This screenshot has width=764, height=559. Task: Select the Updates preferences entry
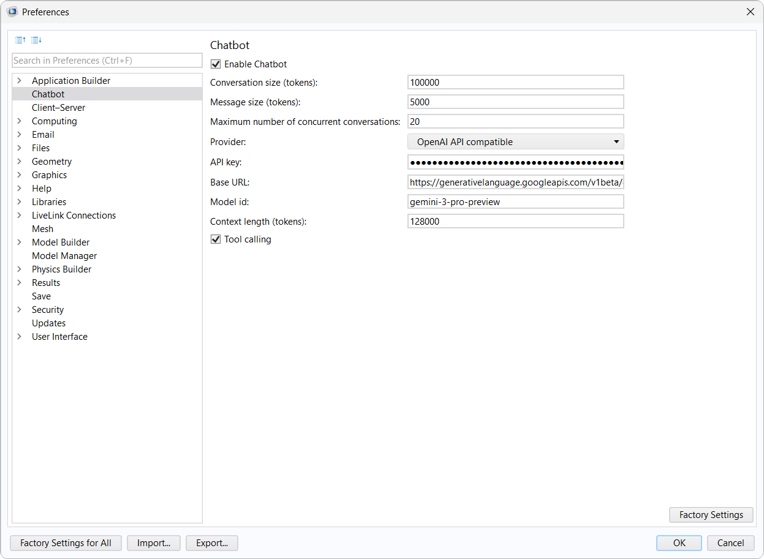48,323
